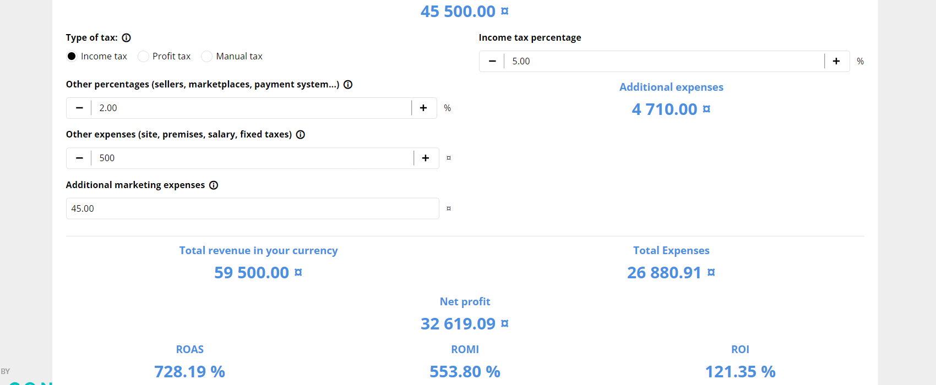Focus the Other percentages input showing 2.00
936x385 pixels.
[x=251, y=108]
